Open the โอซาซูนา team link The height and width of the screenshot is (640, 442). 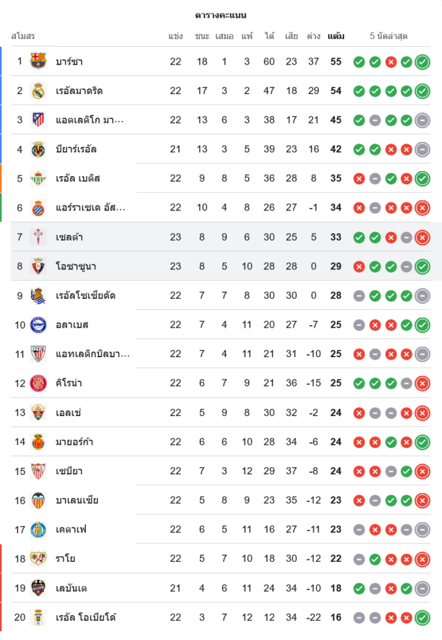[76, 266]
